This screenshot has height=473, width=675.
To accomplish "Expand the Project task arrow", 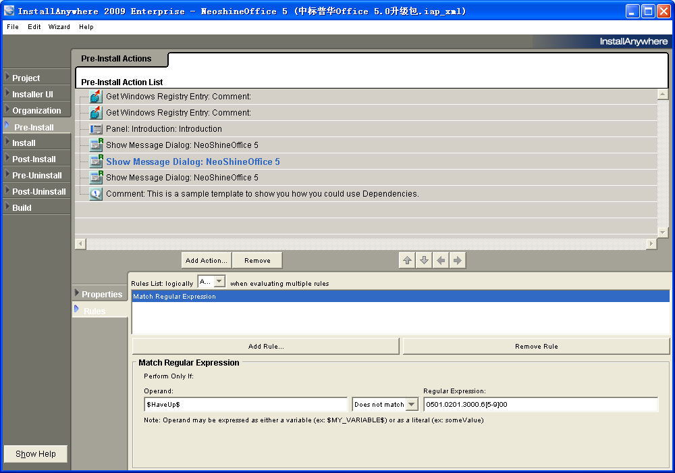I will pos(7,76).
